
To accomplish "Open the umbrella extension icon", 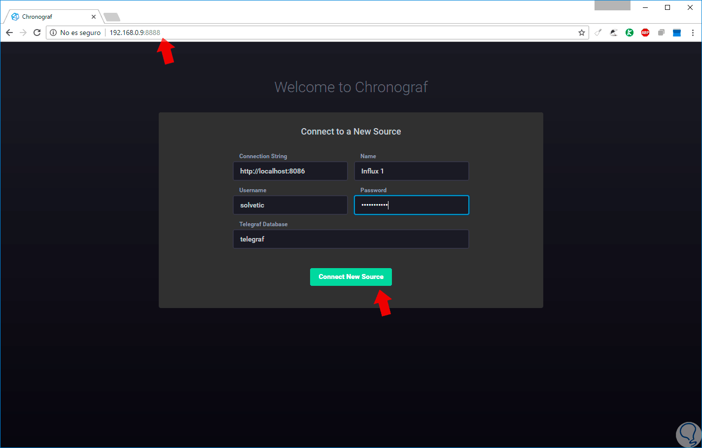I will 614,33.
